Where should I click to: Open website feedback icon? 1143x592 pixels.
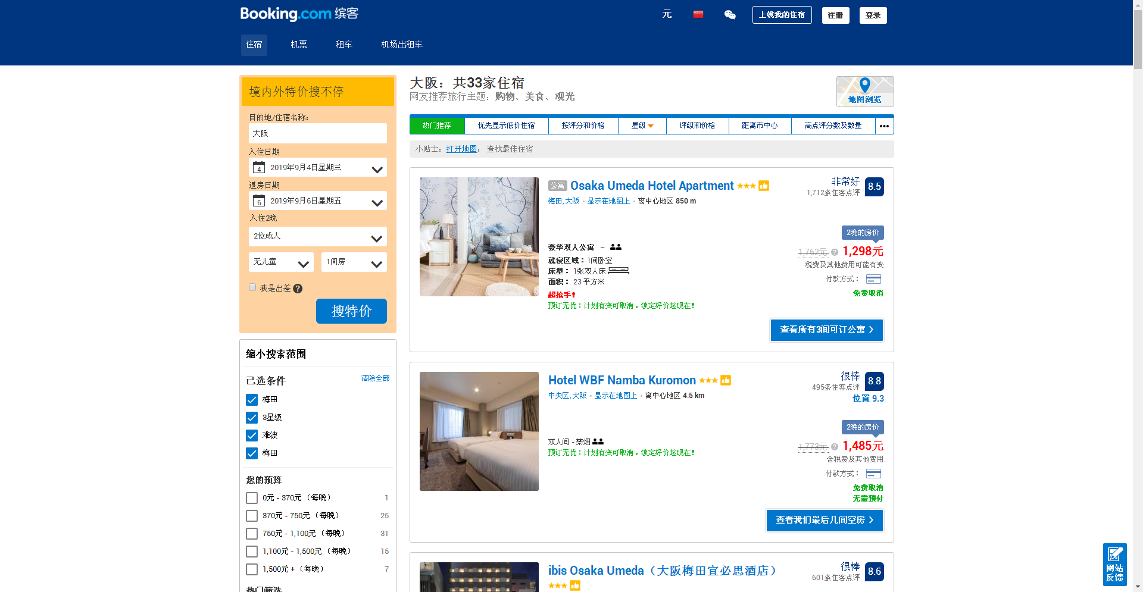[x=1114, y=565]
